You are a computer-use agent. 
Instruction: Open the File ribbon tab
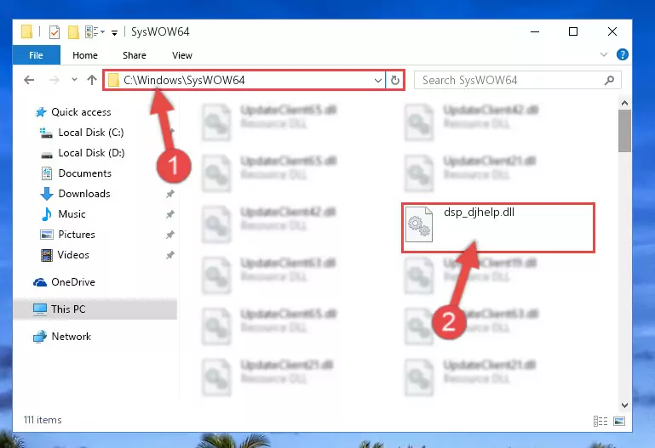pyautogui.click(x=36, y=55)
